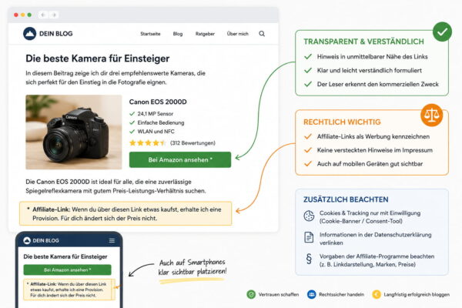This screenshot has width=462, height=308.
Task: Open the search magnifier icon in navigation
Action: click(x=262, y=34)
